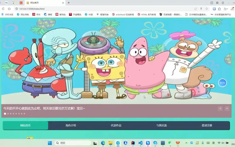235x147 pixels.
Task: Open the muted volume tray icon
Action: (223, 143)
